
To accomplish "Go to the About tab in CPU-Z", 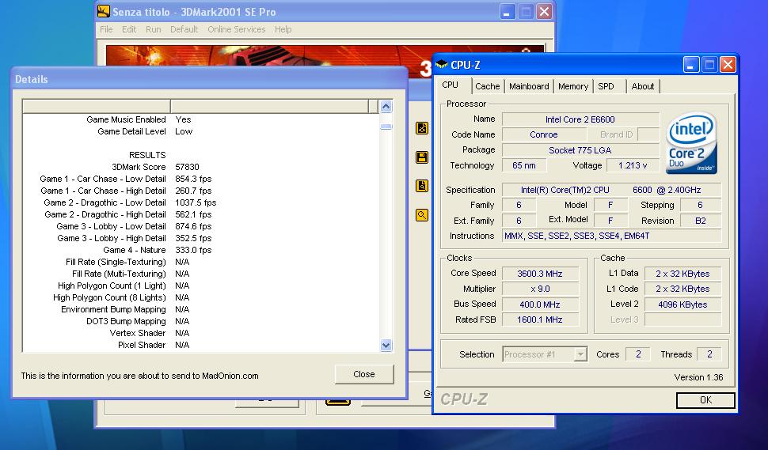I will click(x=643, y=86).
